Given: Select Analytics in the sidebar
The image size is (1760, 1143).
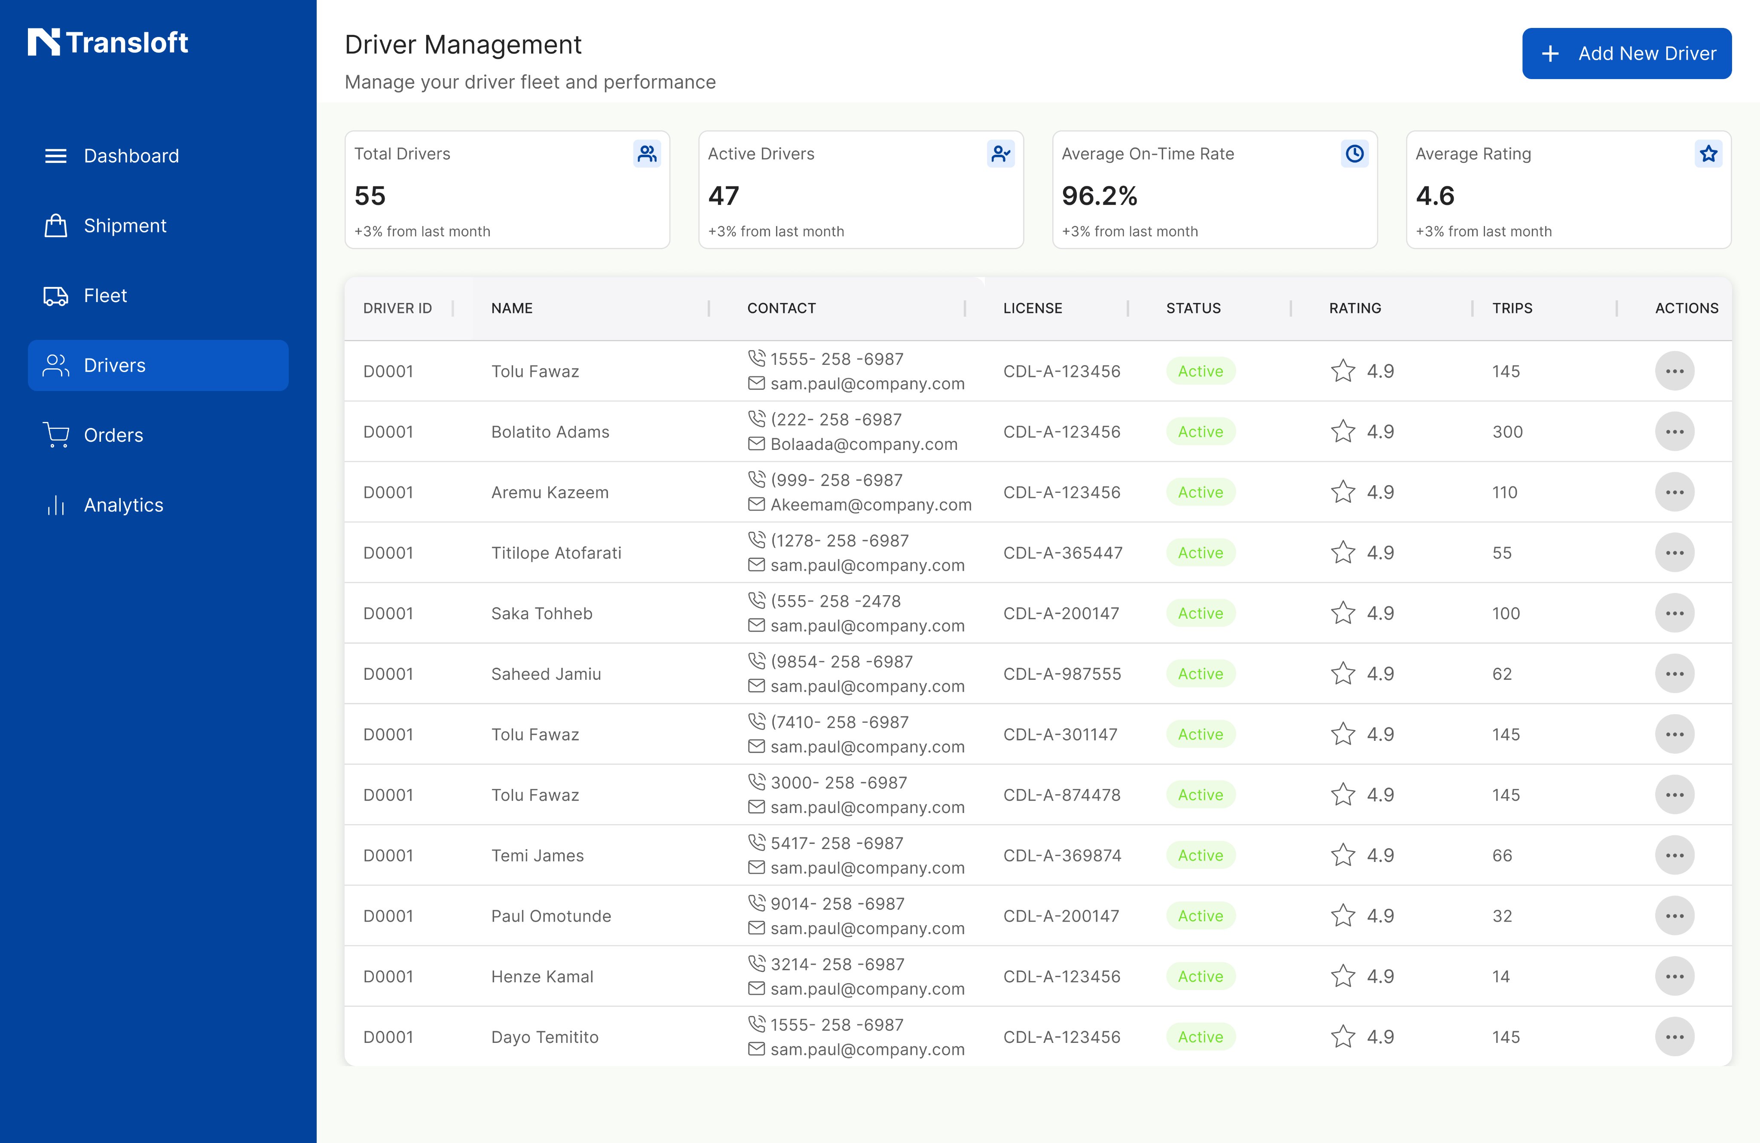Looking at the screenshot, I should pos(123,505).
